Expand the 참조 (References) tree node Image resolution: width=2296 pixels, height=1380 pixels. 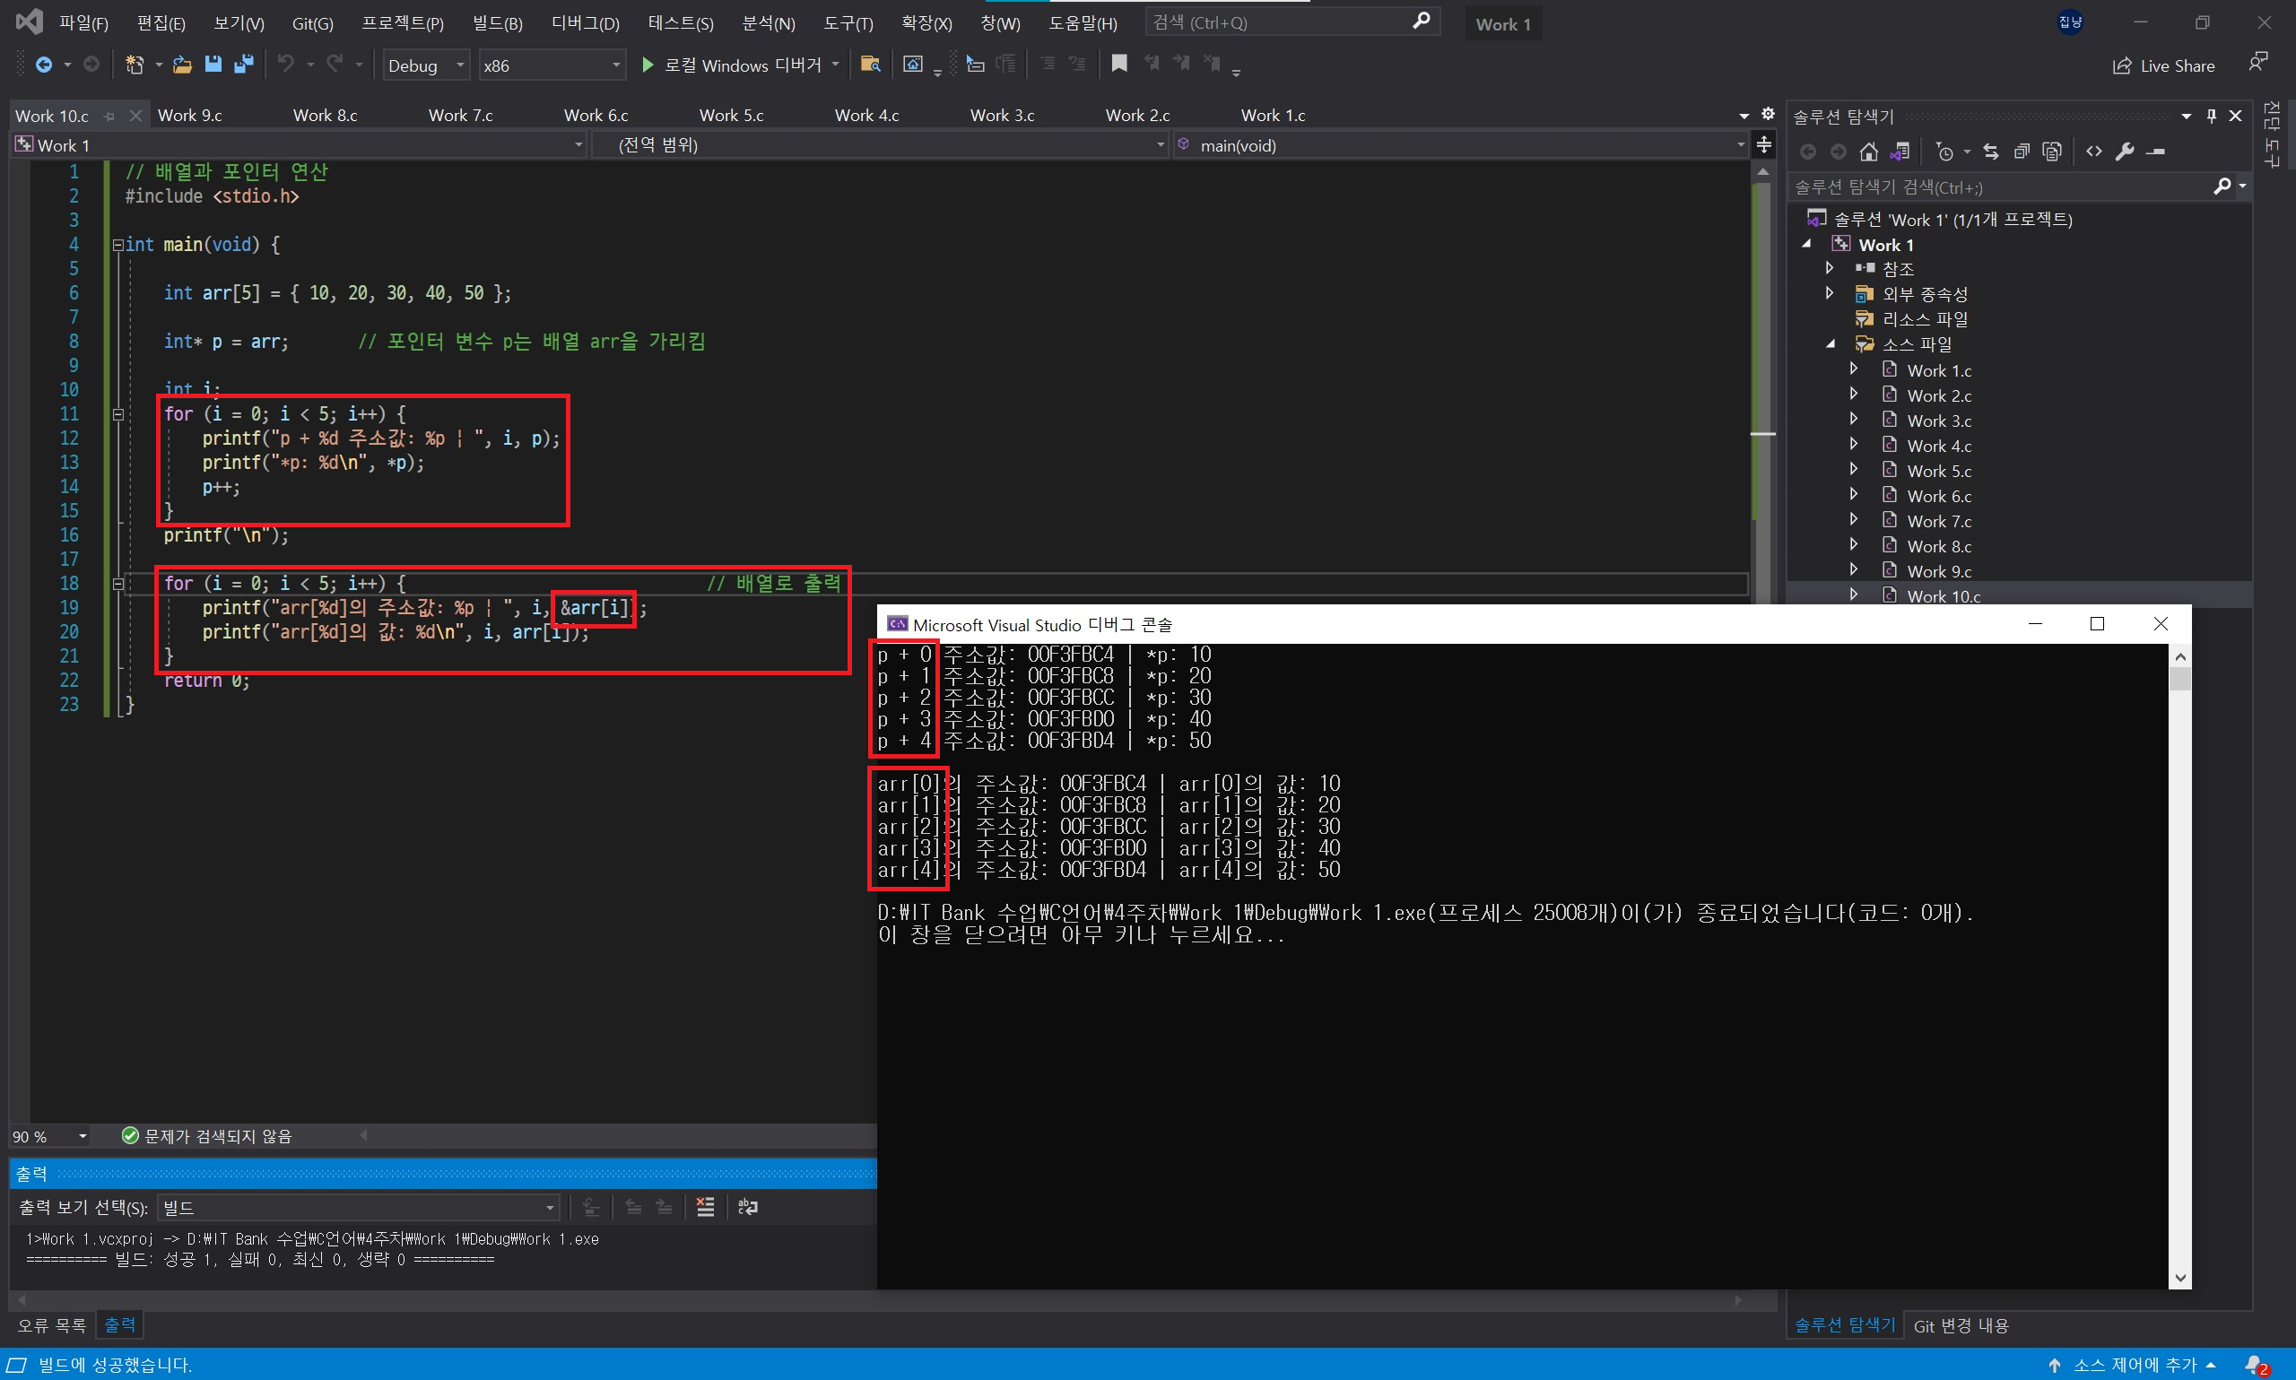(1829, 268)
